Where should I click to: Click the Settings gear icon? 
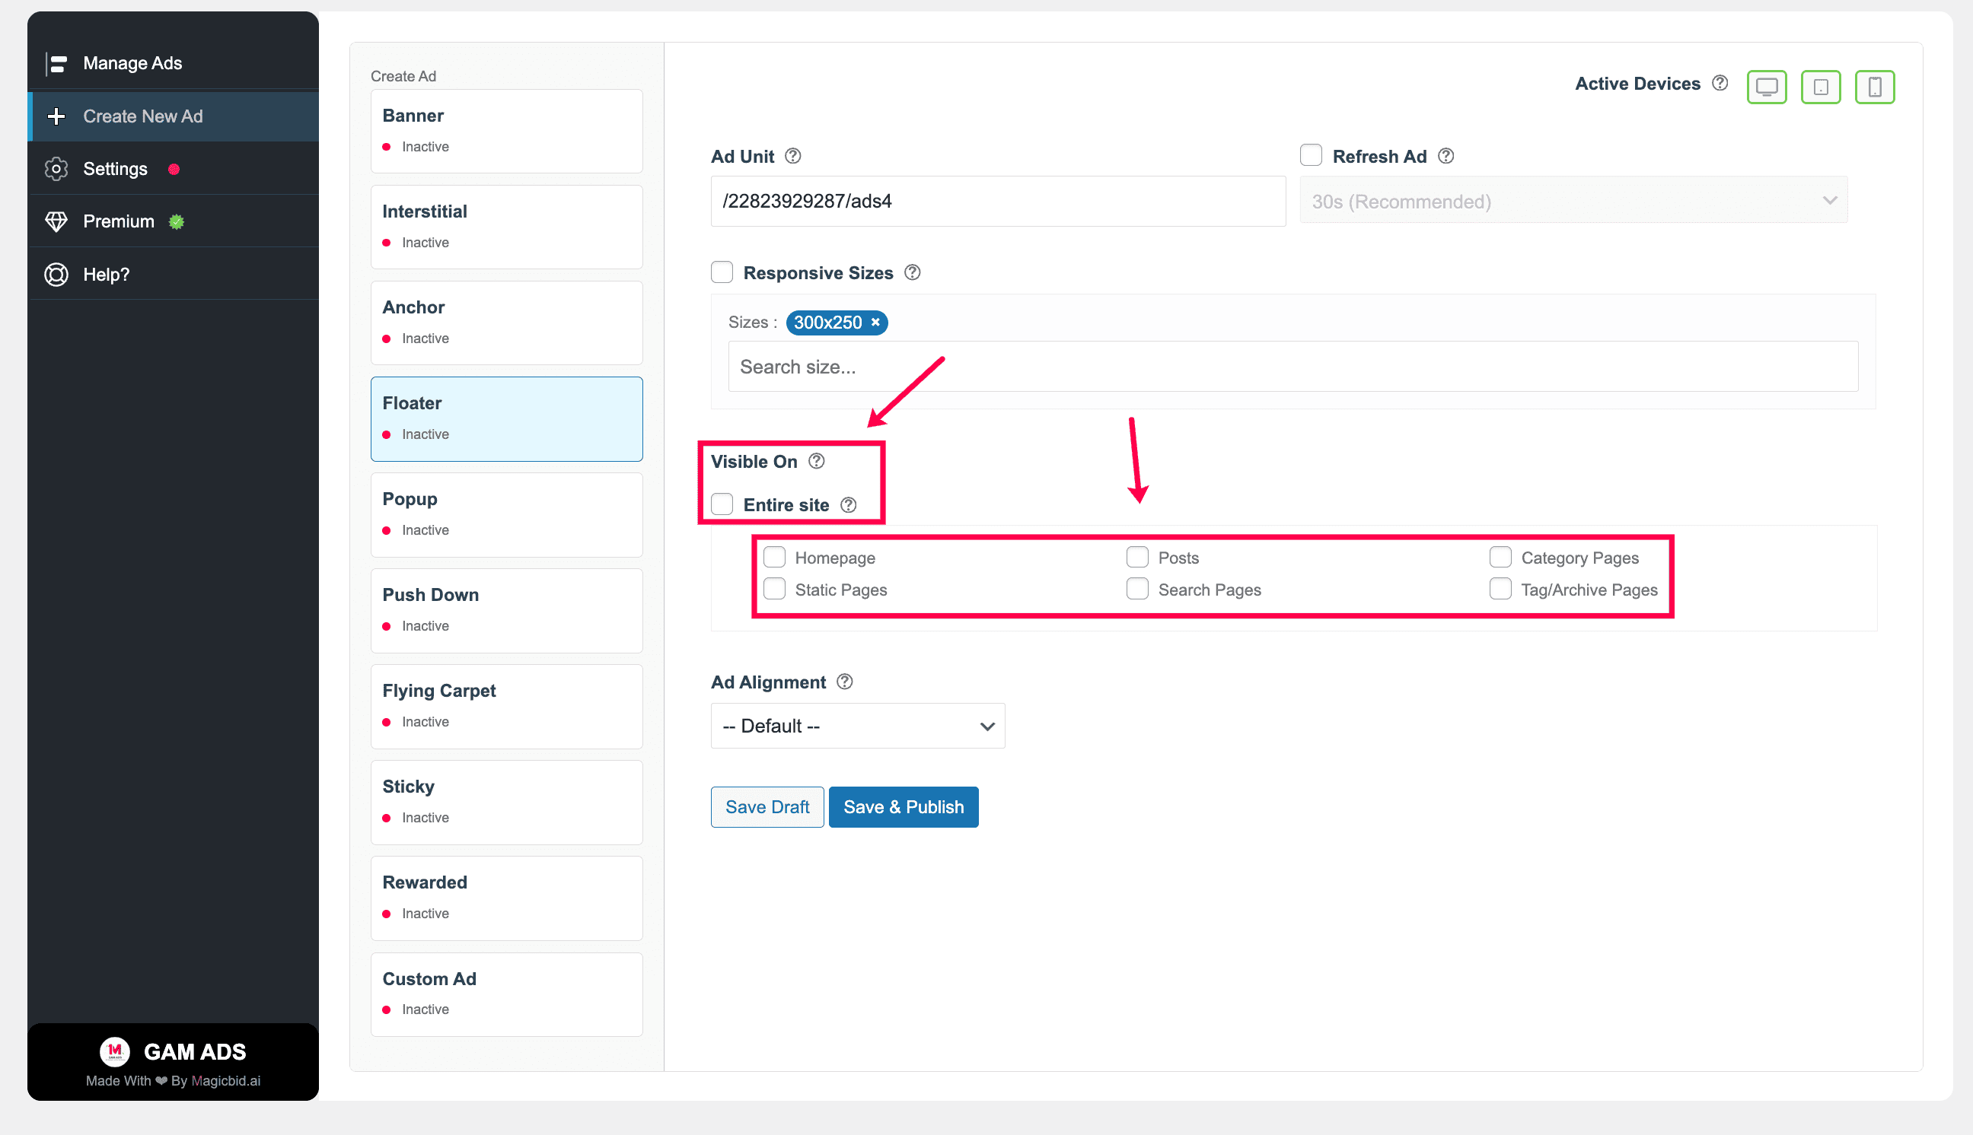click(56, 168)
